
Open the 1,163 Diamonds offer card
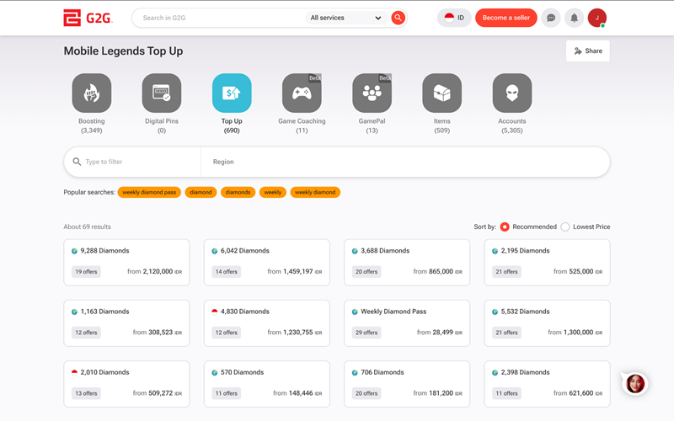click(126, 323)
